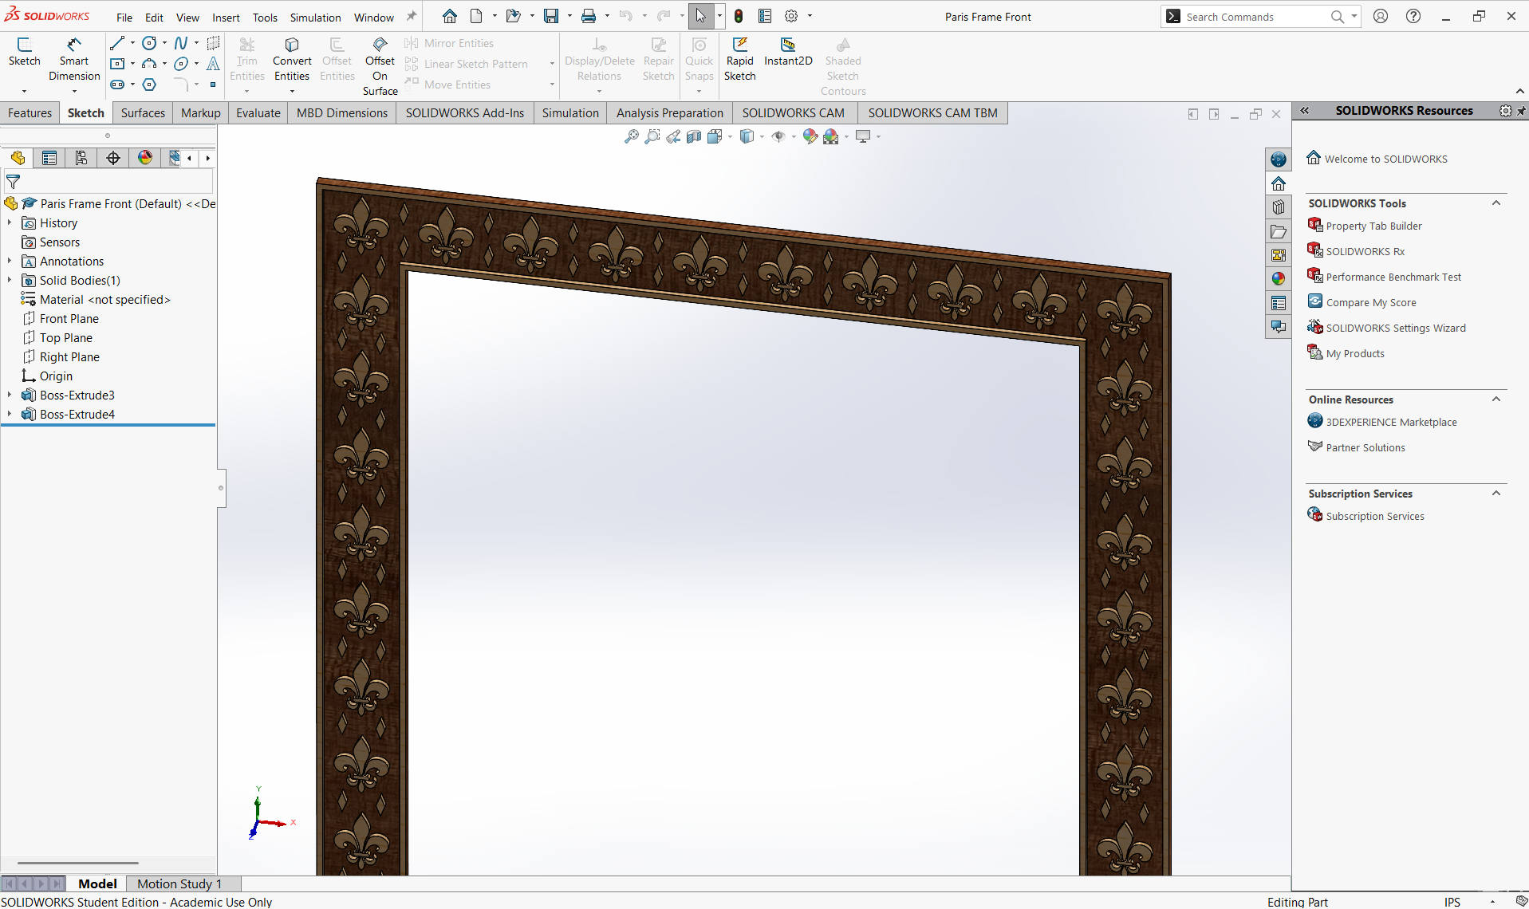Open the DimXpertManager crosshair tab

point(113,158)
